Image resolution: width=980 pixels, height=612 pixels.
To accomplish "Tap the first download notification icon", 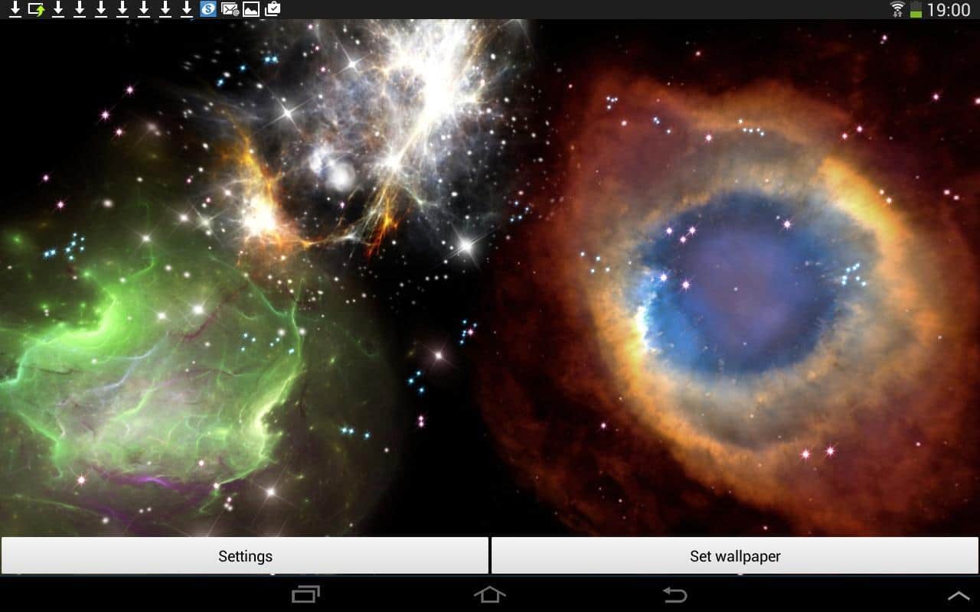I will click(x=15, y=9).
